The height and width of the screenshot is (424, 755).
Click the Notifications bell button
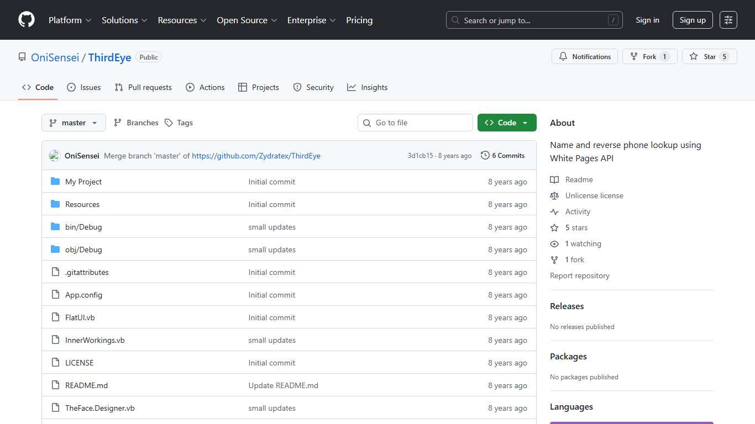585,57
